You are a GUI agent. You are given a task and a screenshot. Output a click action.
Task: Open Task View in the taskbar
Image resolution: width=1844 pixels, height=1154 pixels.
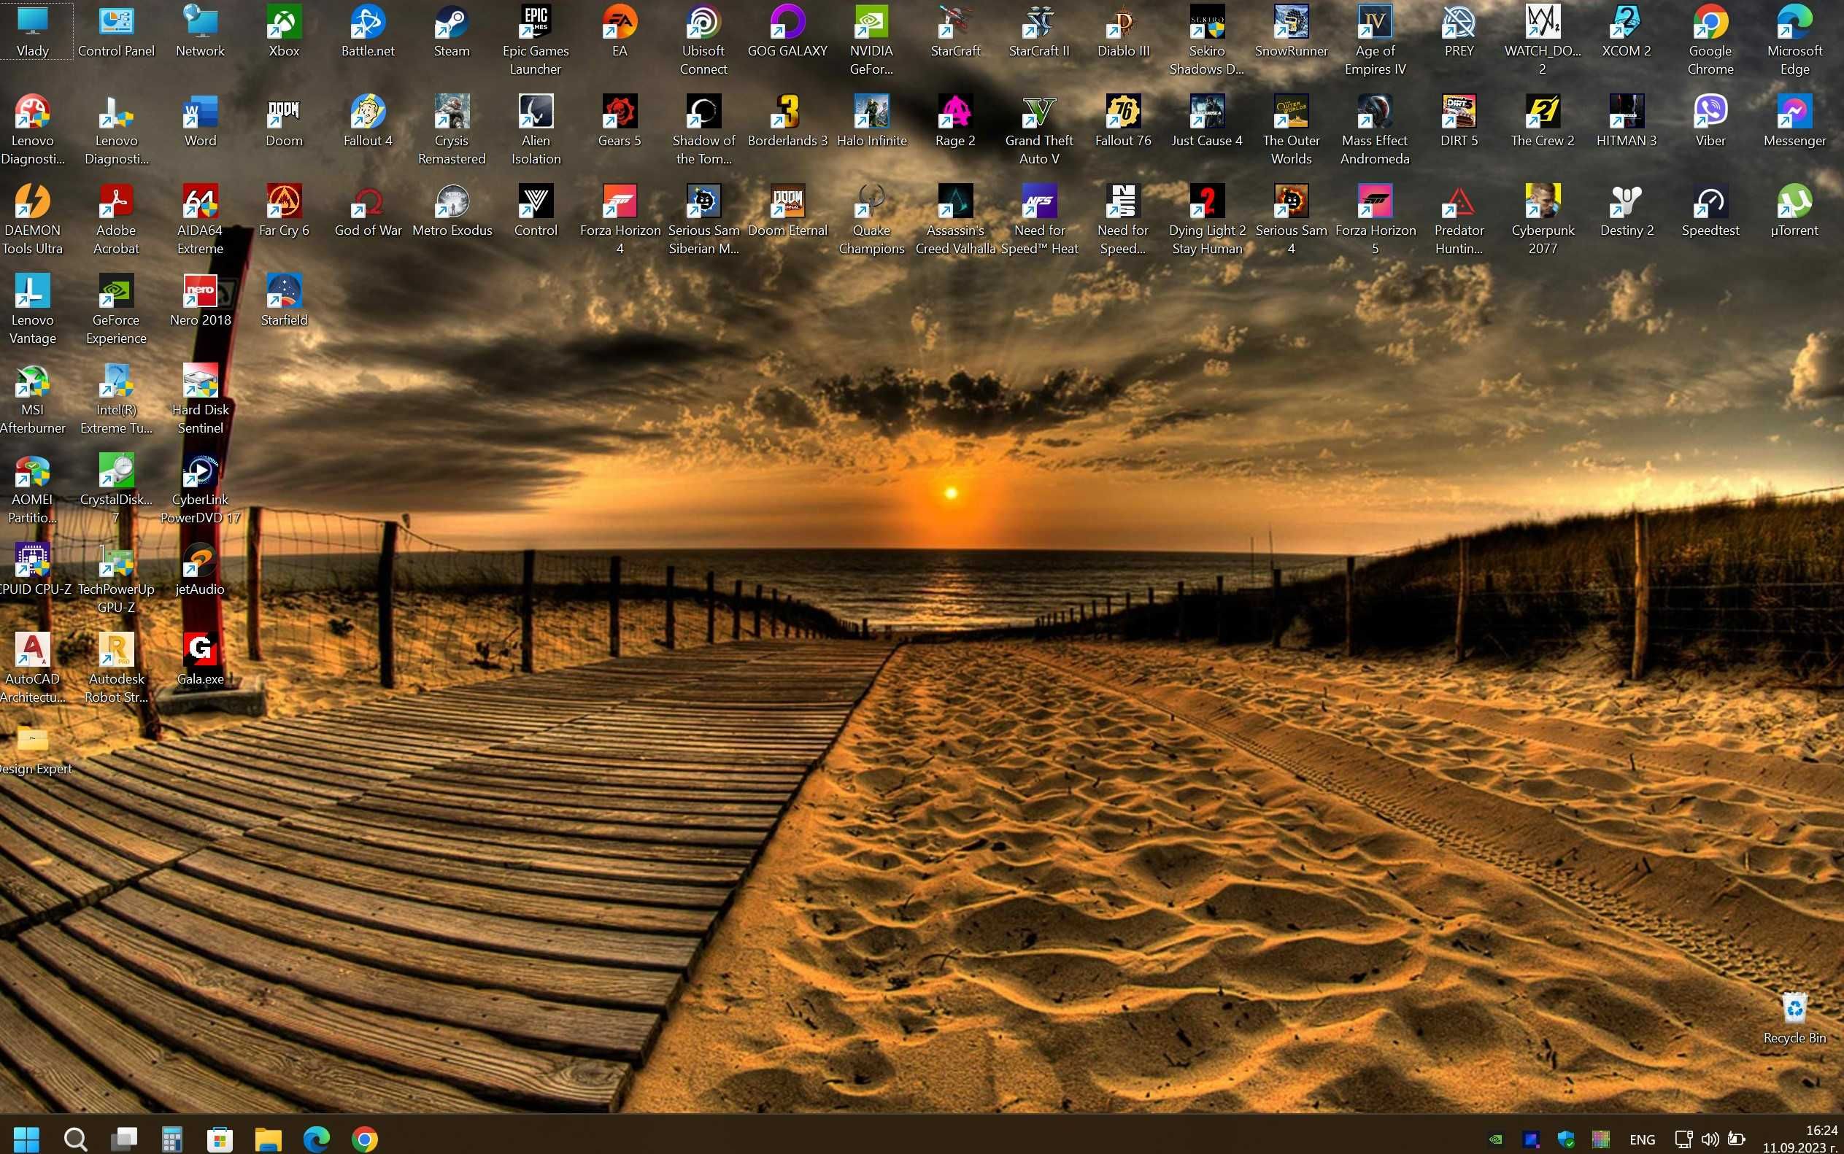123,1139
